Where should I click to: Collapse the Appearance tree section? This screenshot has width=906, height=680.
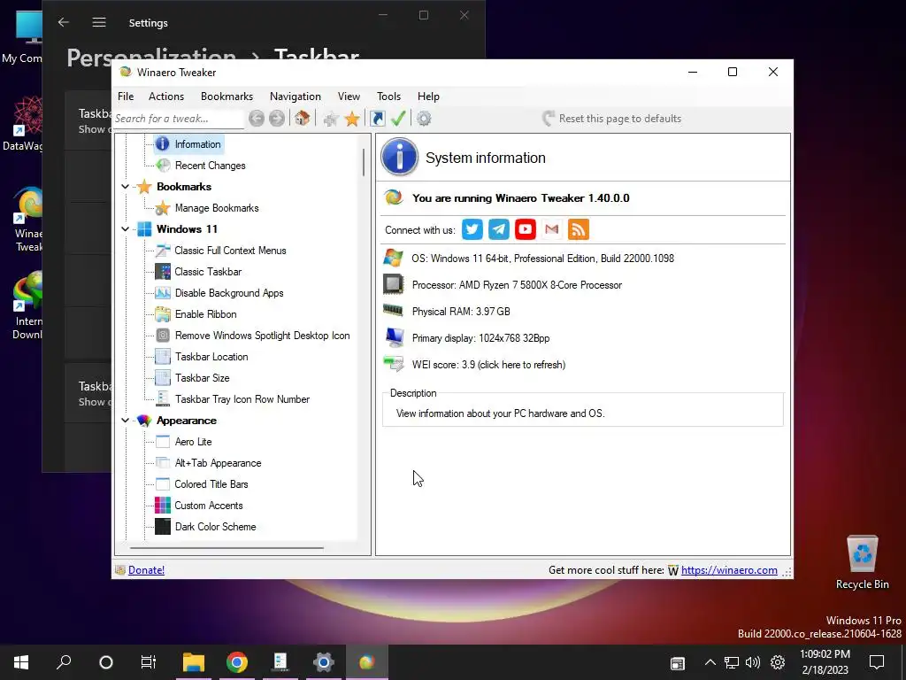pos(125,421)
